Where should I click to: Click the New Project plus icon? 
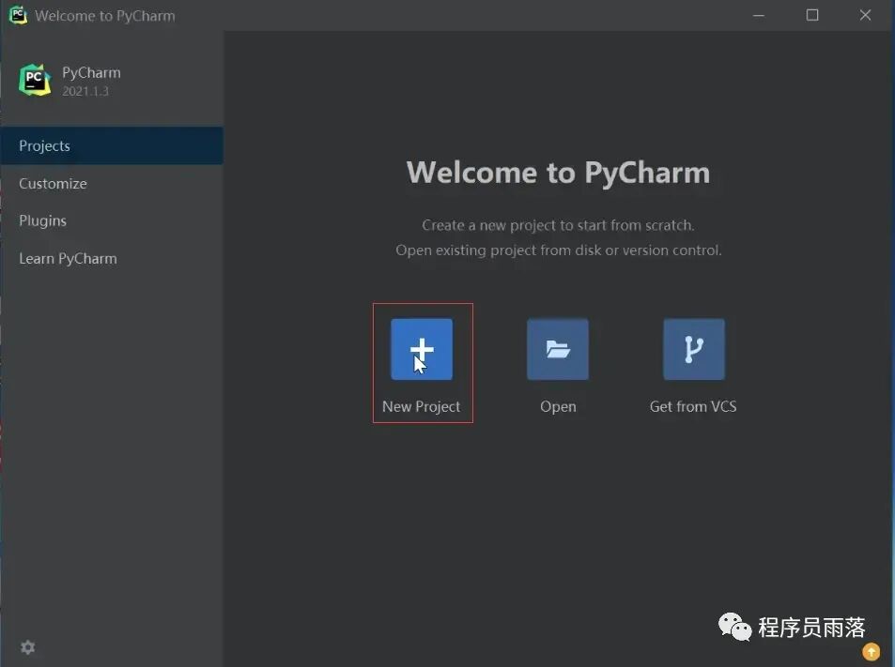pos(422,349)
